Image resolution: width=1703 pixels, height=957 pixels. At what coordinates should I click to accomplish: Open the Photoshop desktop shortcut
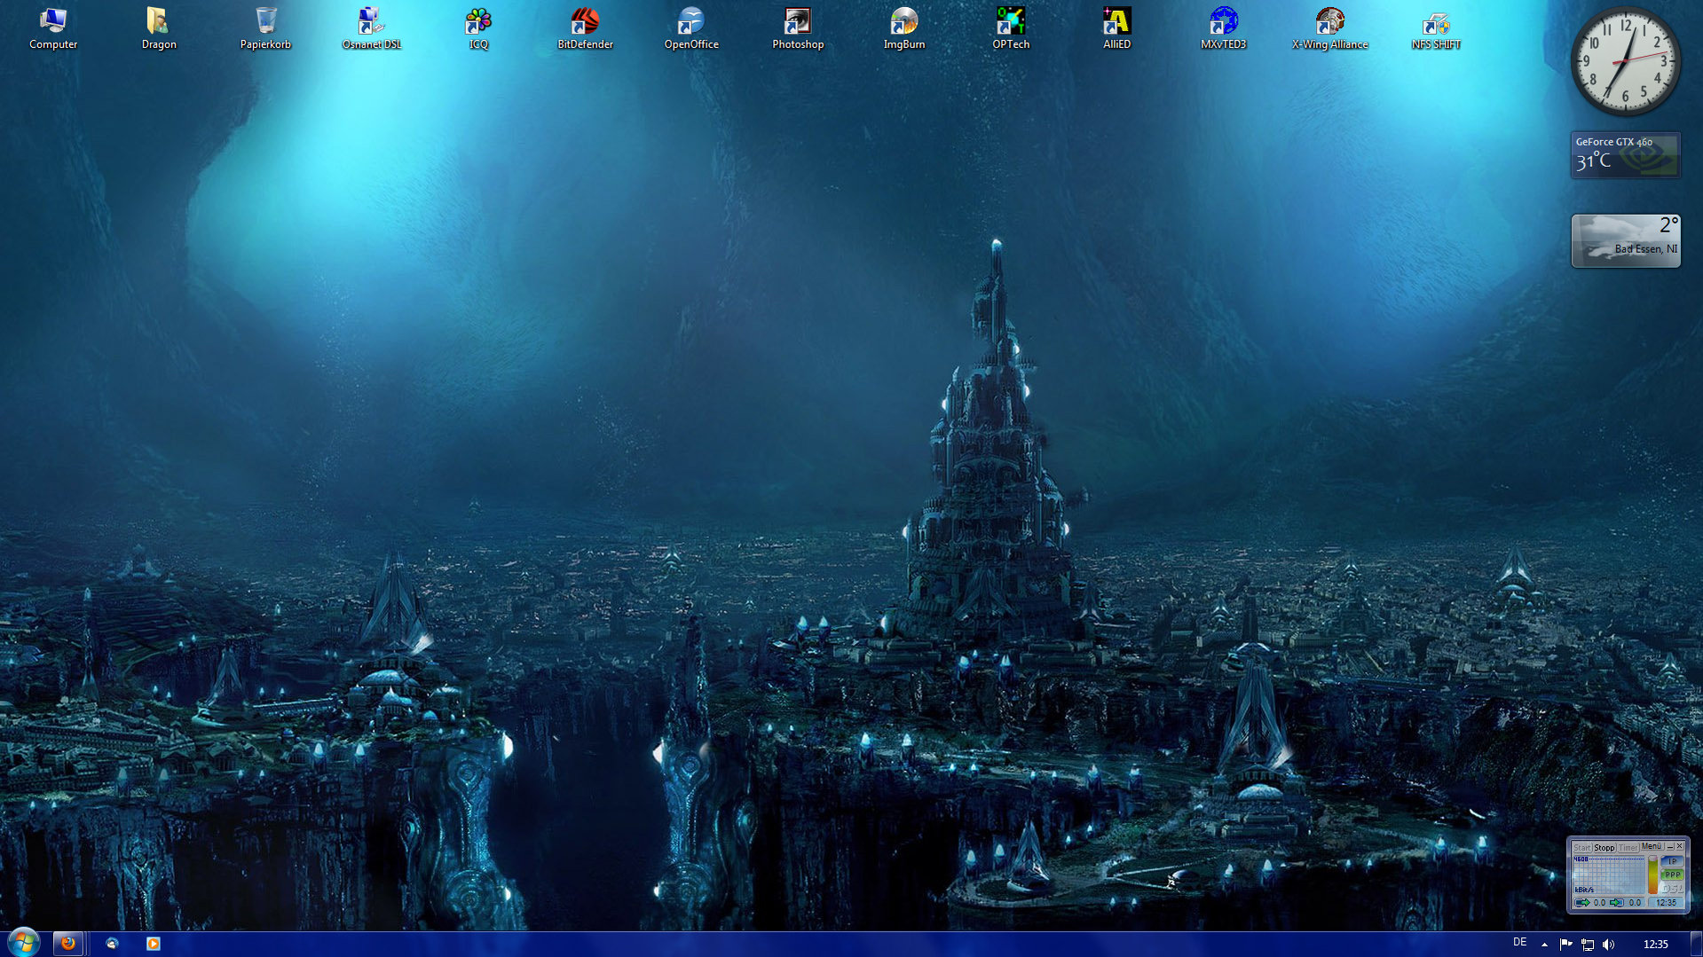797,27
